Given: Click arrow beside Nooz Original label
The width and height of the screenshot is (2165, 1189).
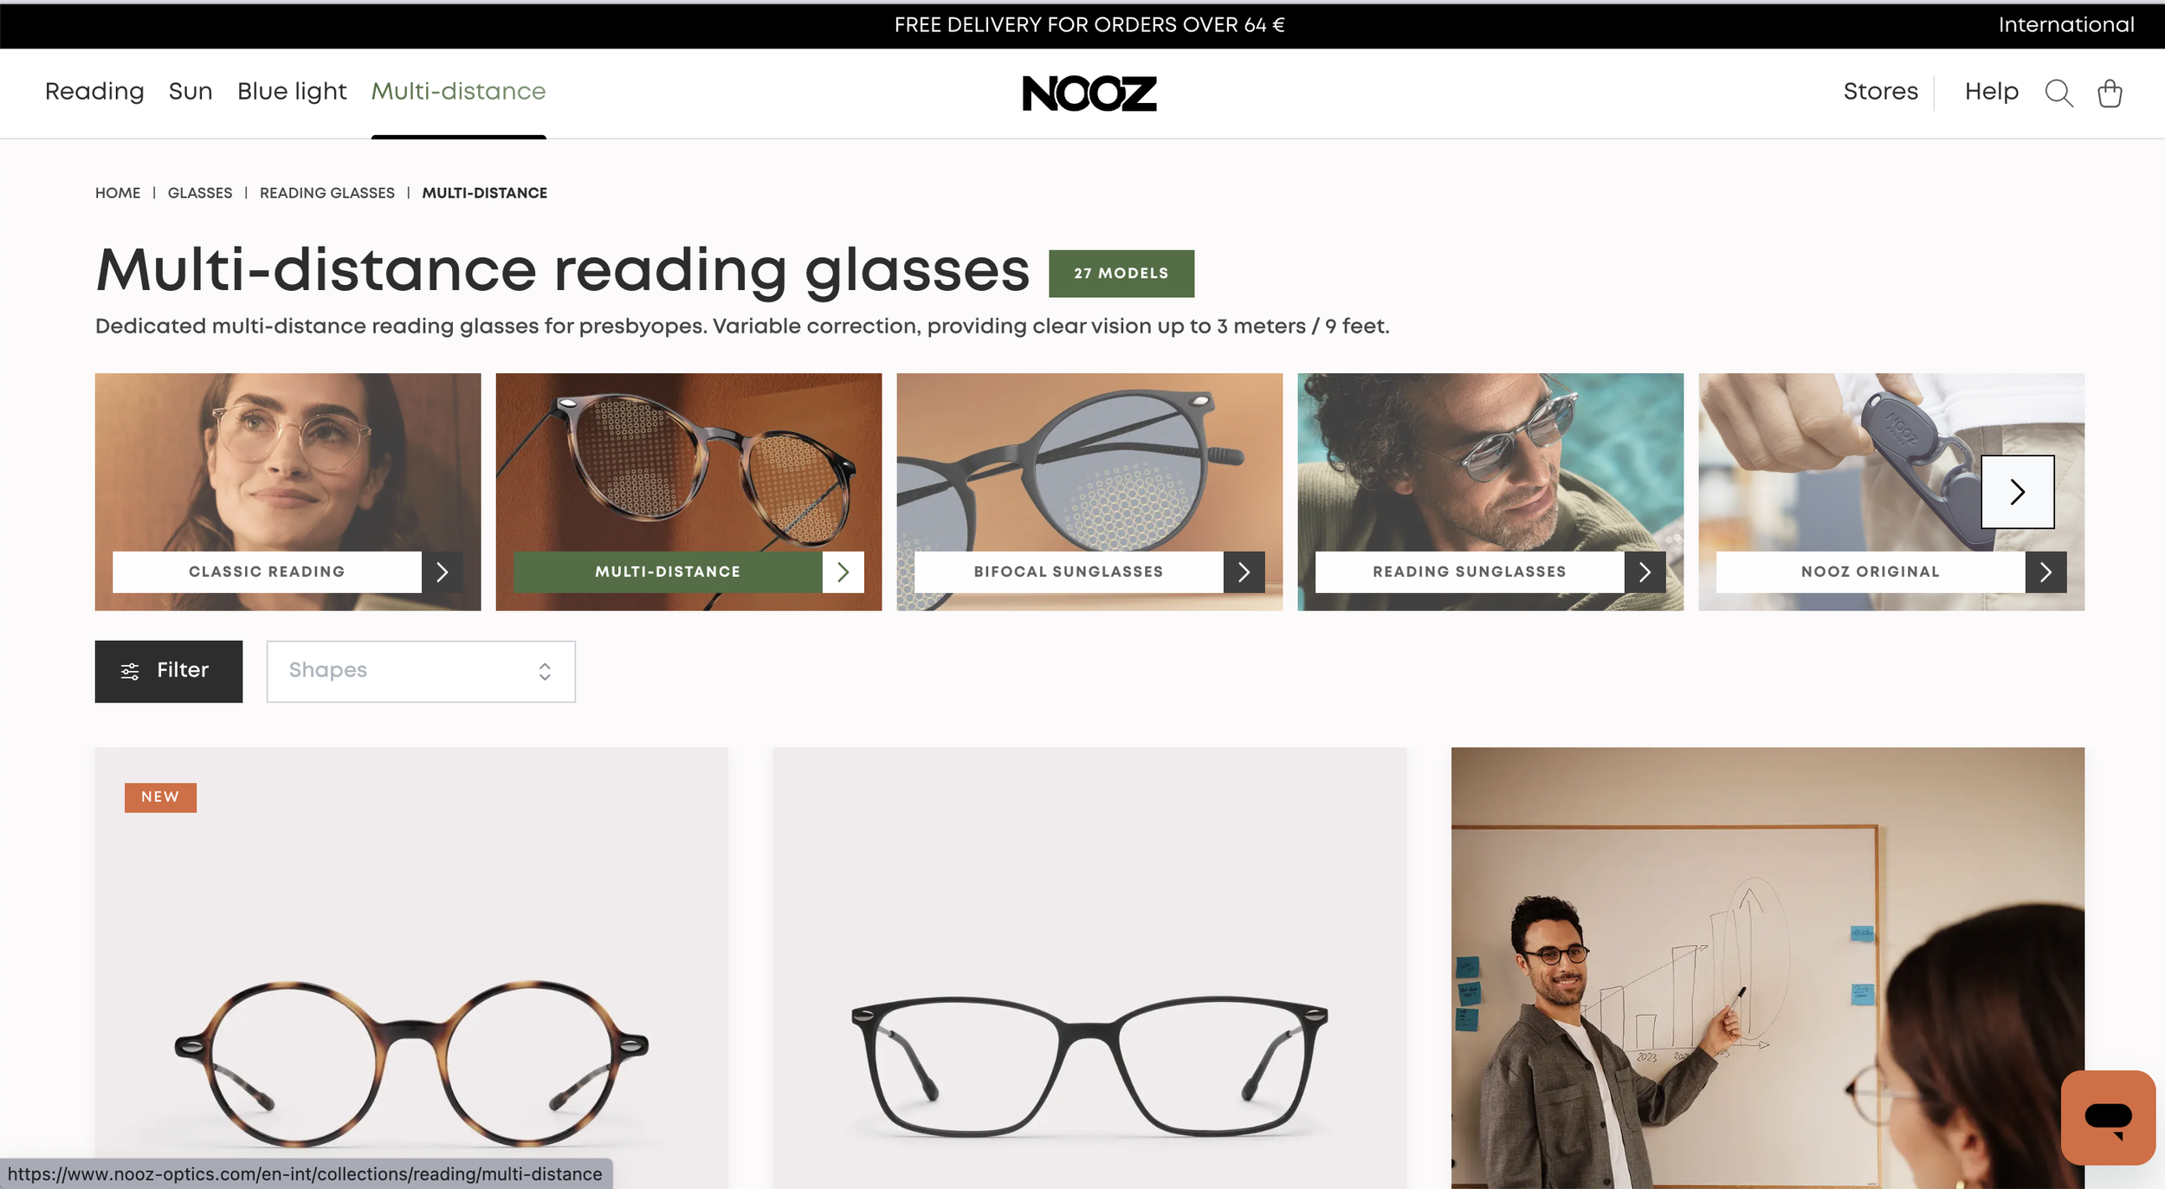Looking at the screenshot, I should 2045,572.
